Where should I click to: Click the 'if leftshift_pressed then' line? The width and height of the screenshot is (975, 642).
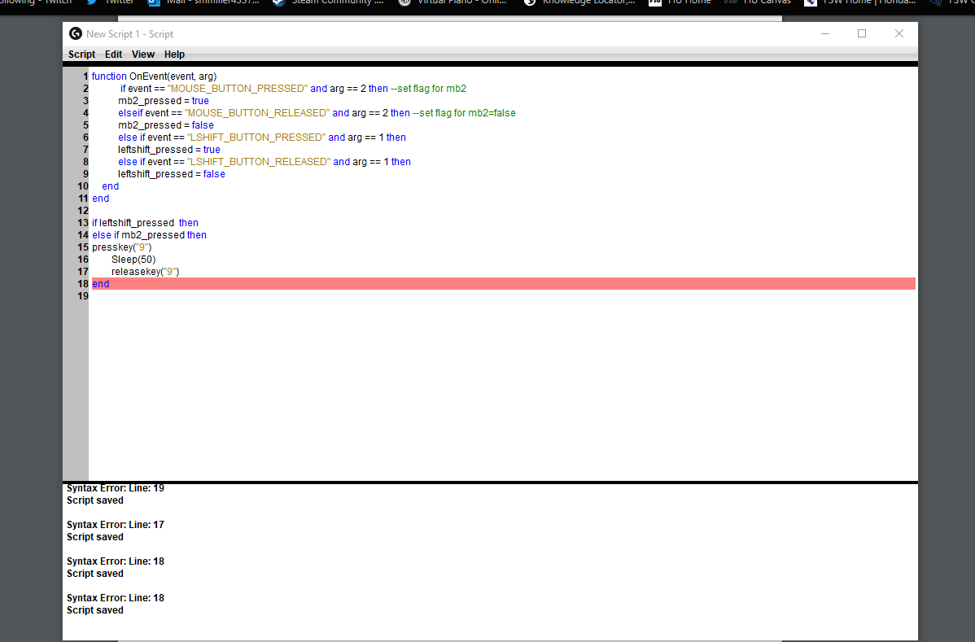click(x=146, y=222)
